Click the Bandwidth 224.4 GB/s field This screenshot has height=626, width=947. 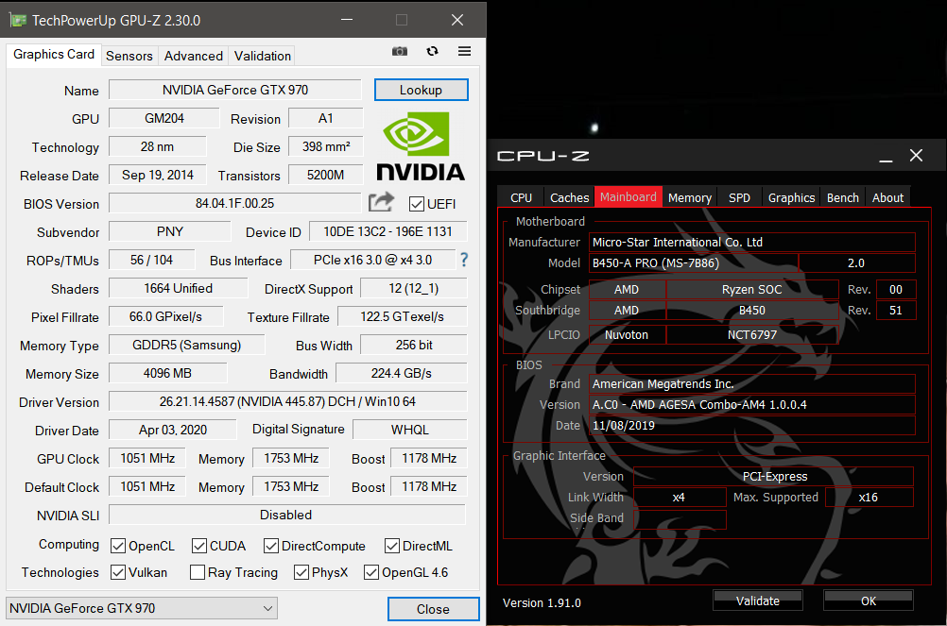click(402, 373)
